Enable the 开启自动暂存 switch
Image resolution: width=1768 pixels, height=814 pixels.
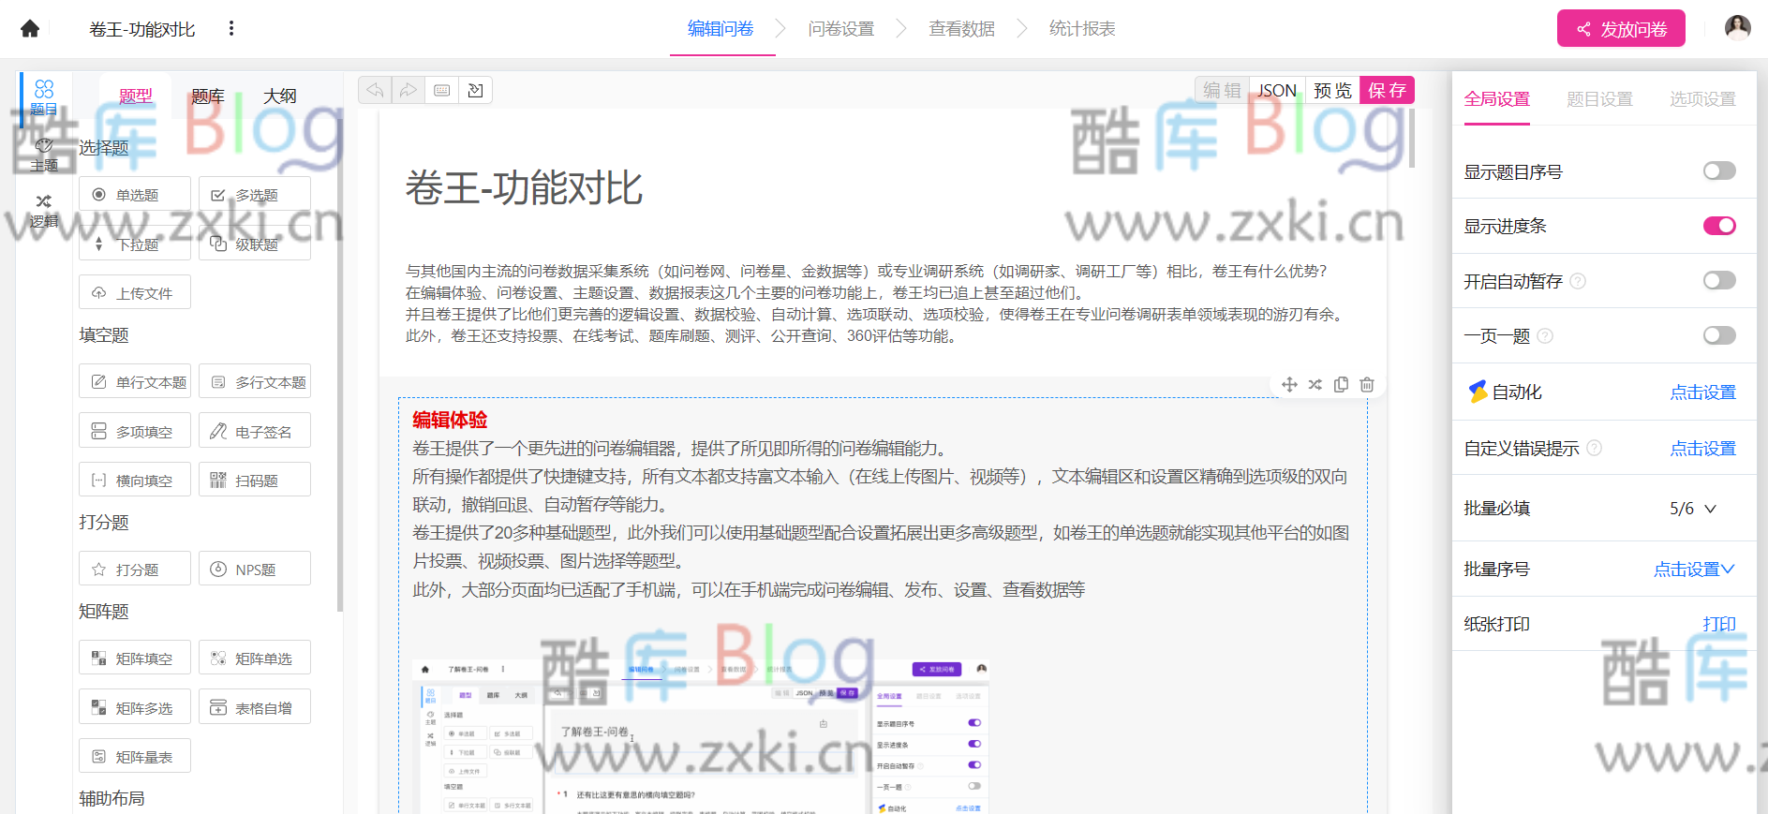click(1719, 280)
